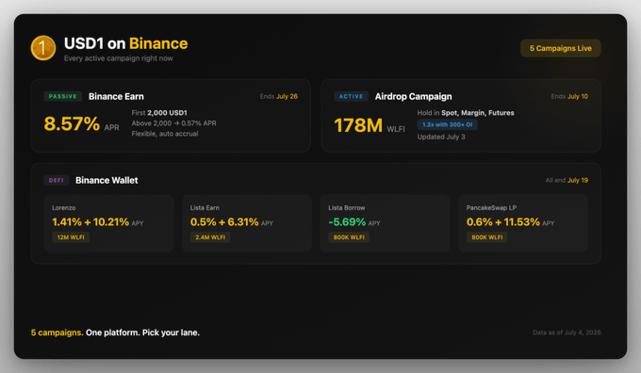Click the 8.57% APR value

(81, 124)
